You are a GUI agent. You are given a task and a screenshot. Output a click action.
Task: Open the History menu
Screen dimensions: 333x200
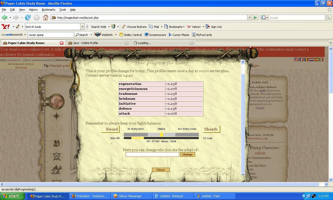(33, 10)
